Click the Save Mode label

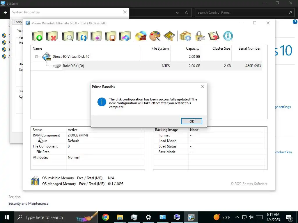(x=167, y=152)
